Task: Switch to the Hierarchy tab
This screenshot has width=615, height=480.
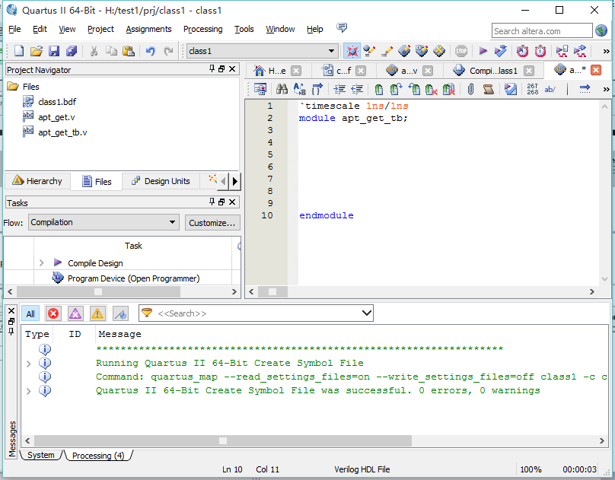Action: [37, 181]
